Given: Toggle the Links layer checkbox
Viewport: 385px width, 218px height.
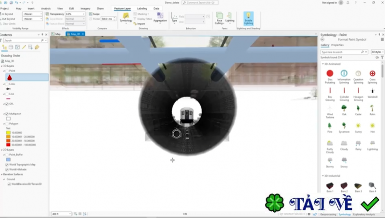Looking at the screenshot, I should click(x=7, y=84).
